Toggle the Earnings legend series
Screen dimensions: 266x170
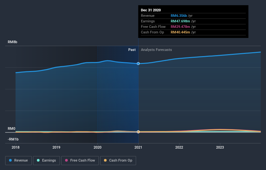click(46, 161)
